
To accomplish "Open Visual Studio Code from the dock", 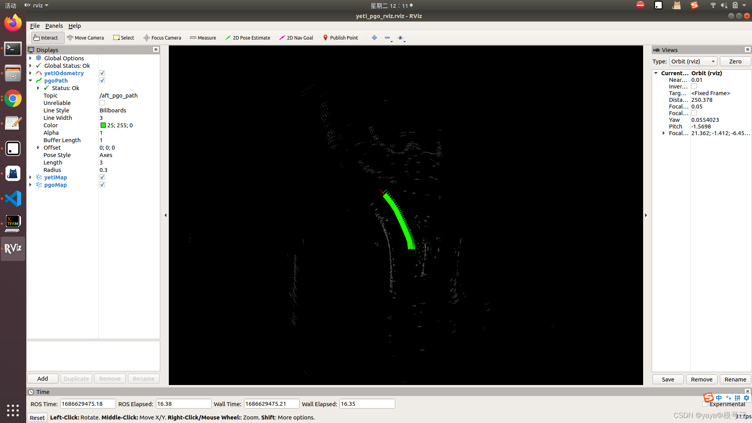I will (13, 199).
